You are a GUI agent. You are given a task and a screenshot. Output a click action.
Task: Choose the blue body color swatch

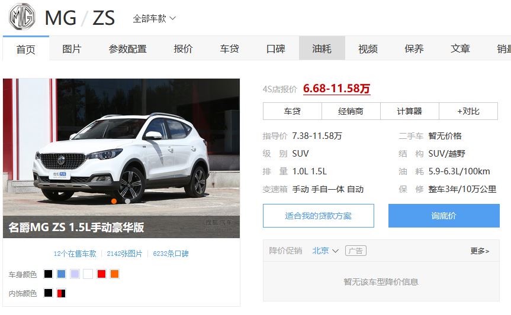pyautogui.click(x=61, y=274)
